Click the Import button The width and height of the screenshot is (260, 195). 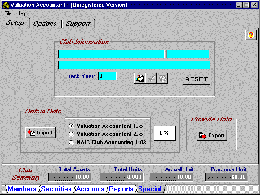point(40,133)
